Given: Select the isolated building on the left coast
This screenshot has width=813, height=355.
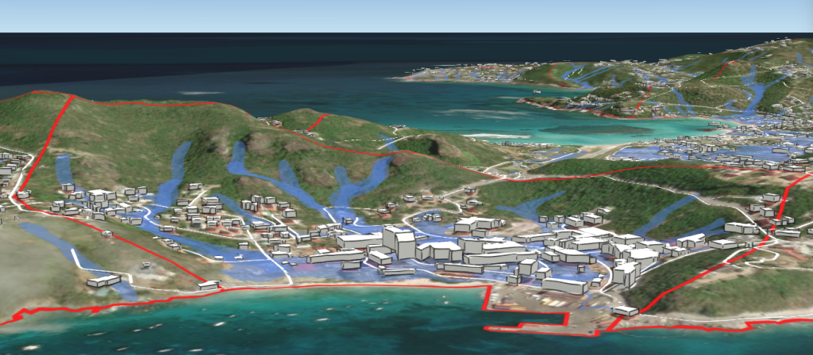Looking at the screenshot, I should (103, 281).
